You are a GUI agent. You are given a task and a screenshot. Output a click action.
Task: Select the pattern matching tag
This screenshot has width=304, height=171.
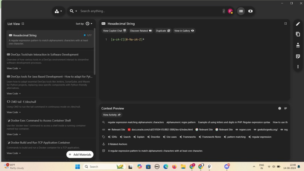tap(235, 137)
